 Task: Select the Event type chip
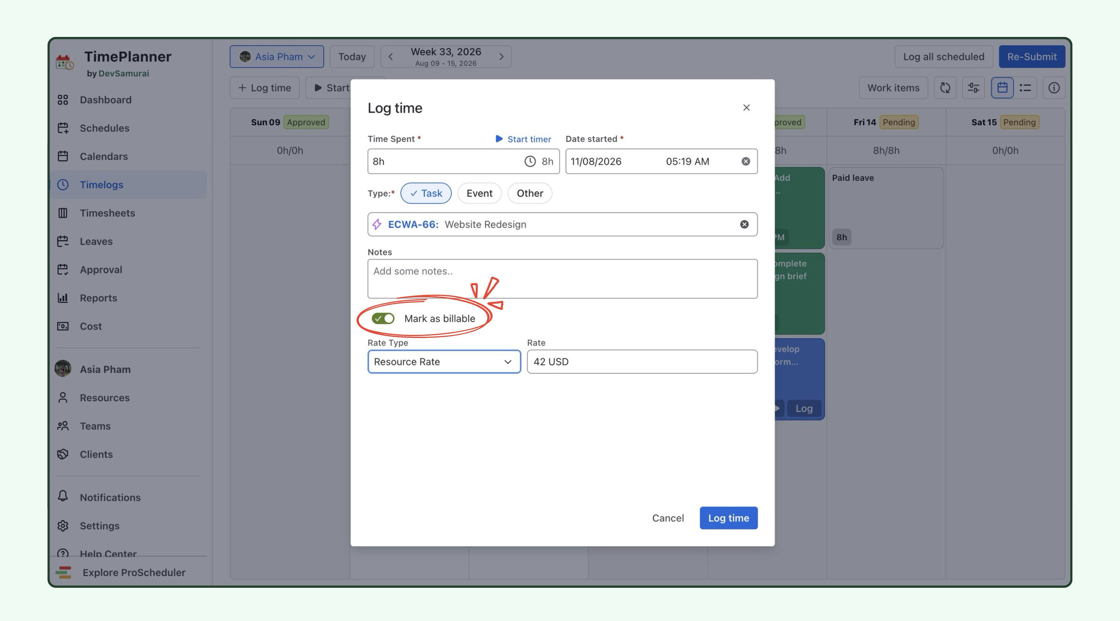coord(479,193)
